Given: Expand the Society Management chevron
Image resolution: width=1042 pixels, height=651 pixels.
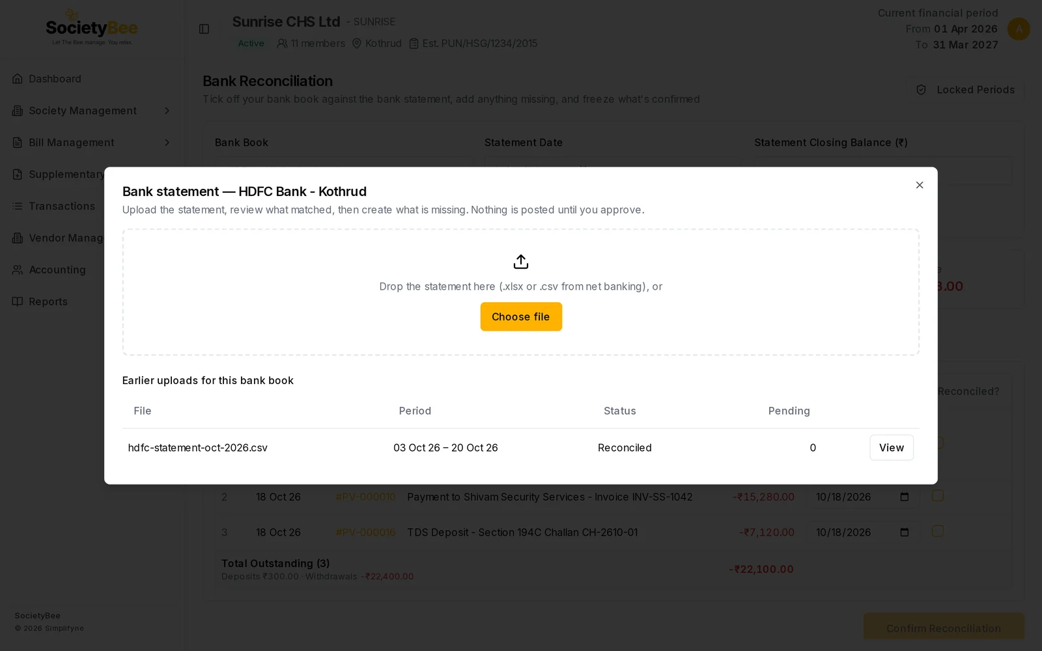Looking at the screenshot, I should [x=167, y=111].
